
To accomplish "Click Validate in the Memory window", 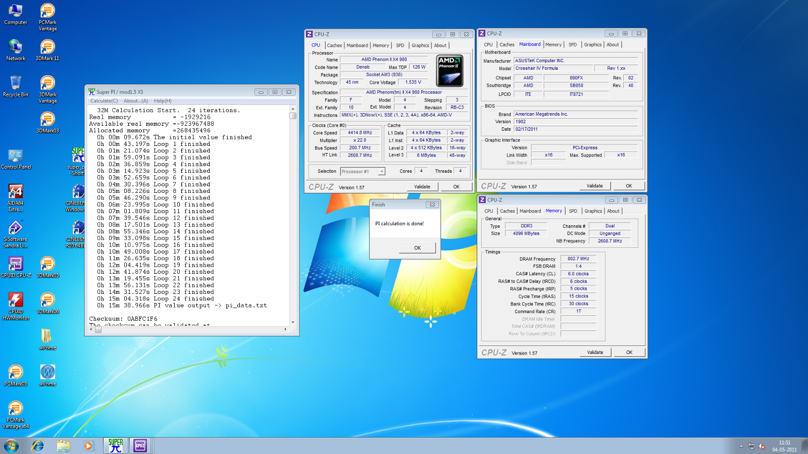I will [595, 352].
